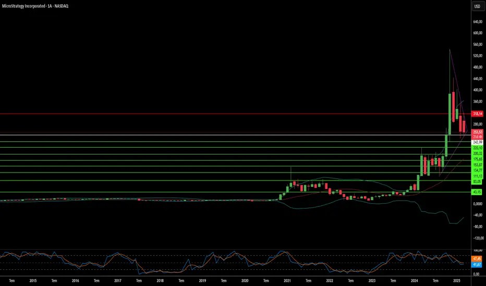
Task: Click the 2025 label on time axis
Action: point(456,281)
